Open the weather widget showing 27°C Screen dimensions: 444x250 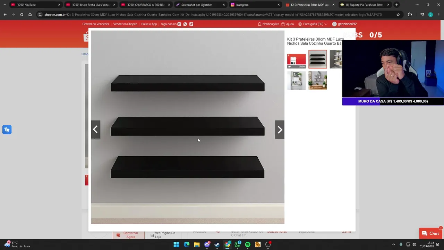tap(17, 244)
